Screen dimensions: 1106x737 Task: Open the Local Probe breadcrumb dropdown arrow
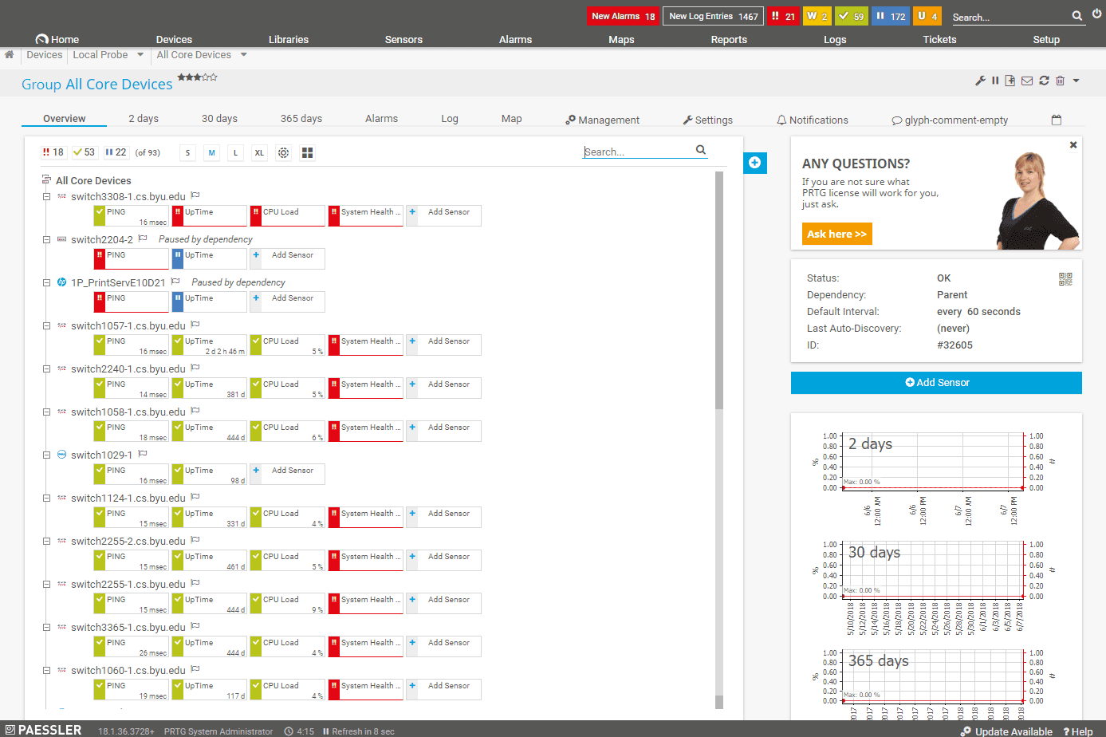(x=140, y=55)
